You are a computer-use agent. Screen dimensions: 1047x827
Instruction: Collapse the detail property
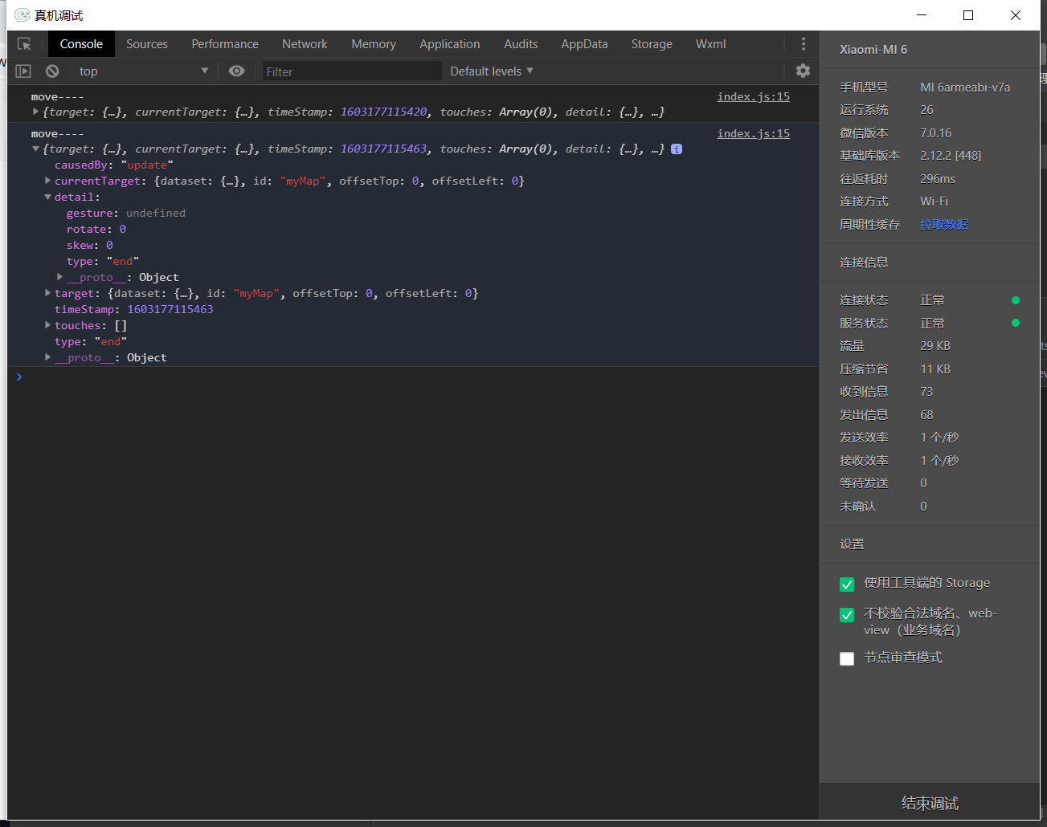[47, 197]
